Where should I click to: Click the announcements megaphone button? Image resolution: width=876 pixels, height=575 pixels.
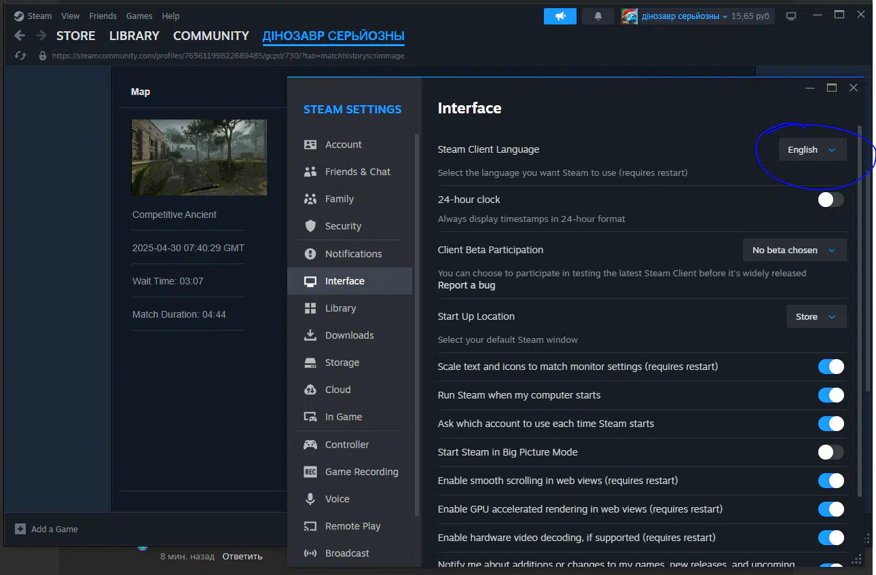coord(560,16)
